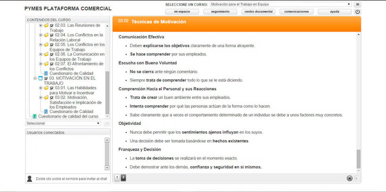Open the comunicaciones menu
Viewport: 386px width, 192px height.
click(x=297, y=12)
